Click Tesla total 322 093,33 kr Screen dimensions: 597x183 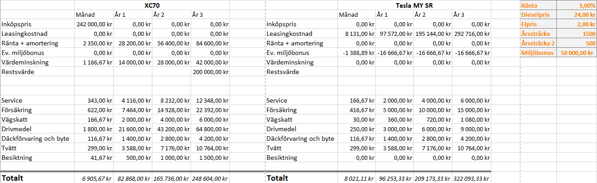[x=471, y=178]
